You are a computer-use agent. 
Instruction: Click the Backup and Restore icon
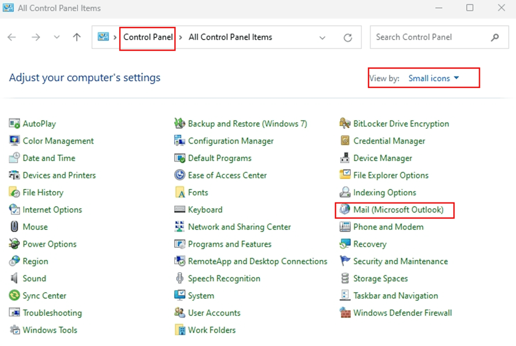(180, 124)
